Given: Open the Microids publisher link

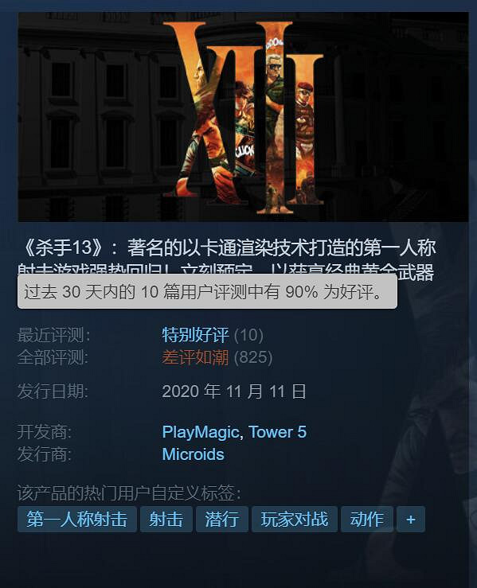Looking at the screenshot, I should pyautogui.click(x=193, y=454).
